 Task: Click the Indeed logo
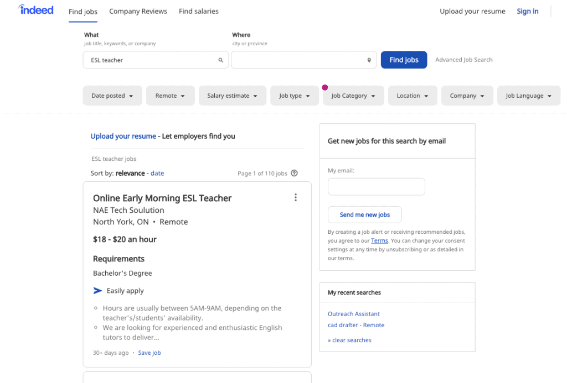tap(36, 10)
